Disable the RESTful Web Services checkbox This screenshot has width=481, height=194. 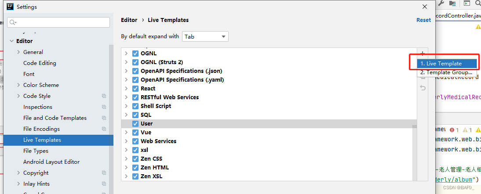135,97
